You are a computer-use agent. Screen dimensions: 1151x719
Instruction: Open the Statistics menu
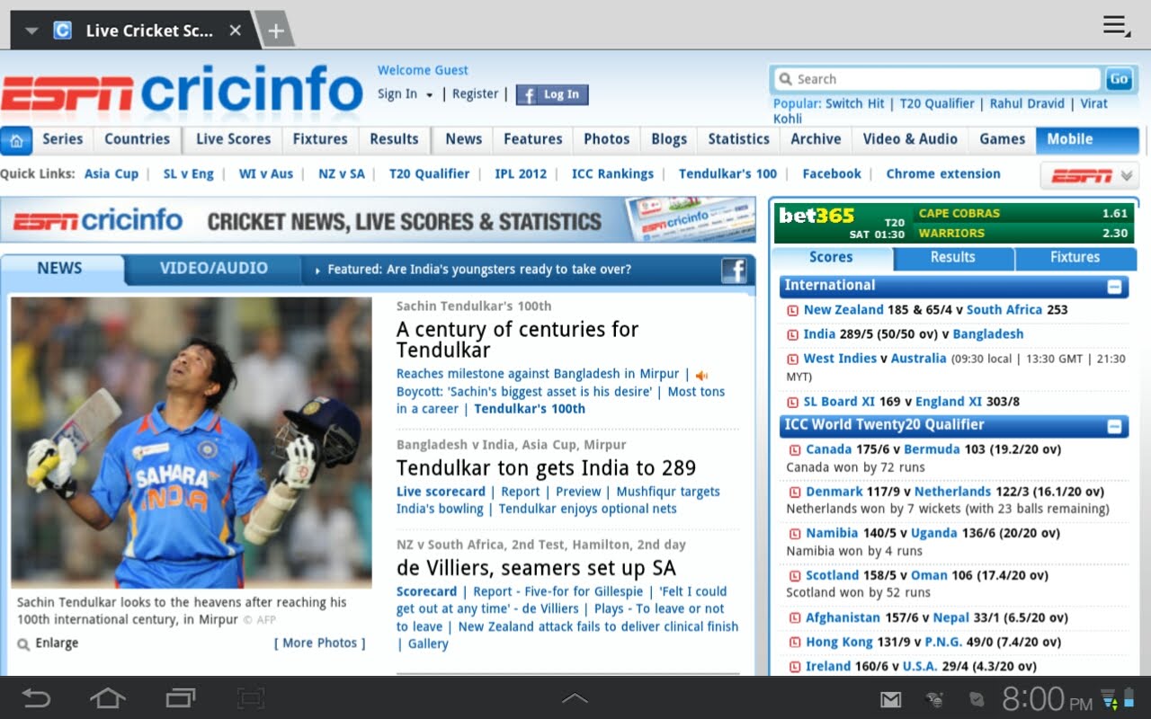[738, 139]
